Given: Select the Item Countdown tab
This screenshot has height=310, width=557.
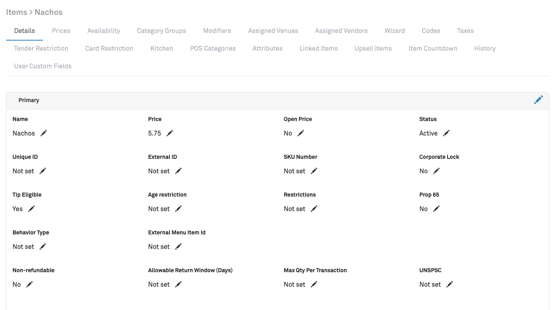Looking at the screenshot, I should tap(433, 49).
